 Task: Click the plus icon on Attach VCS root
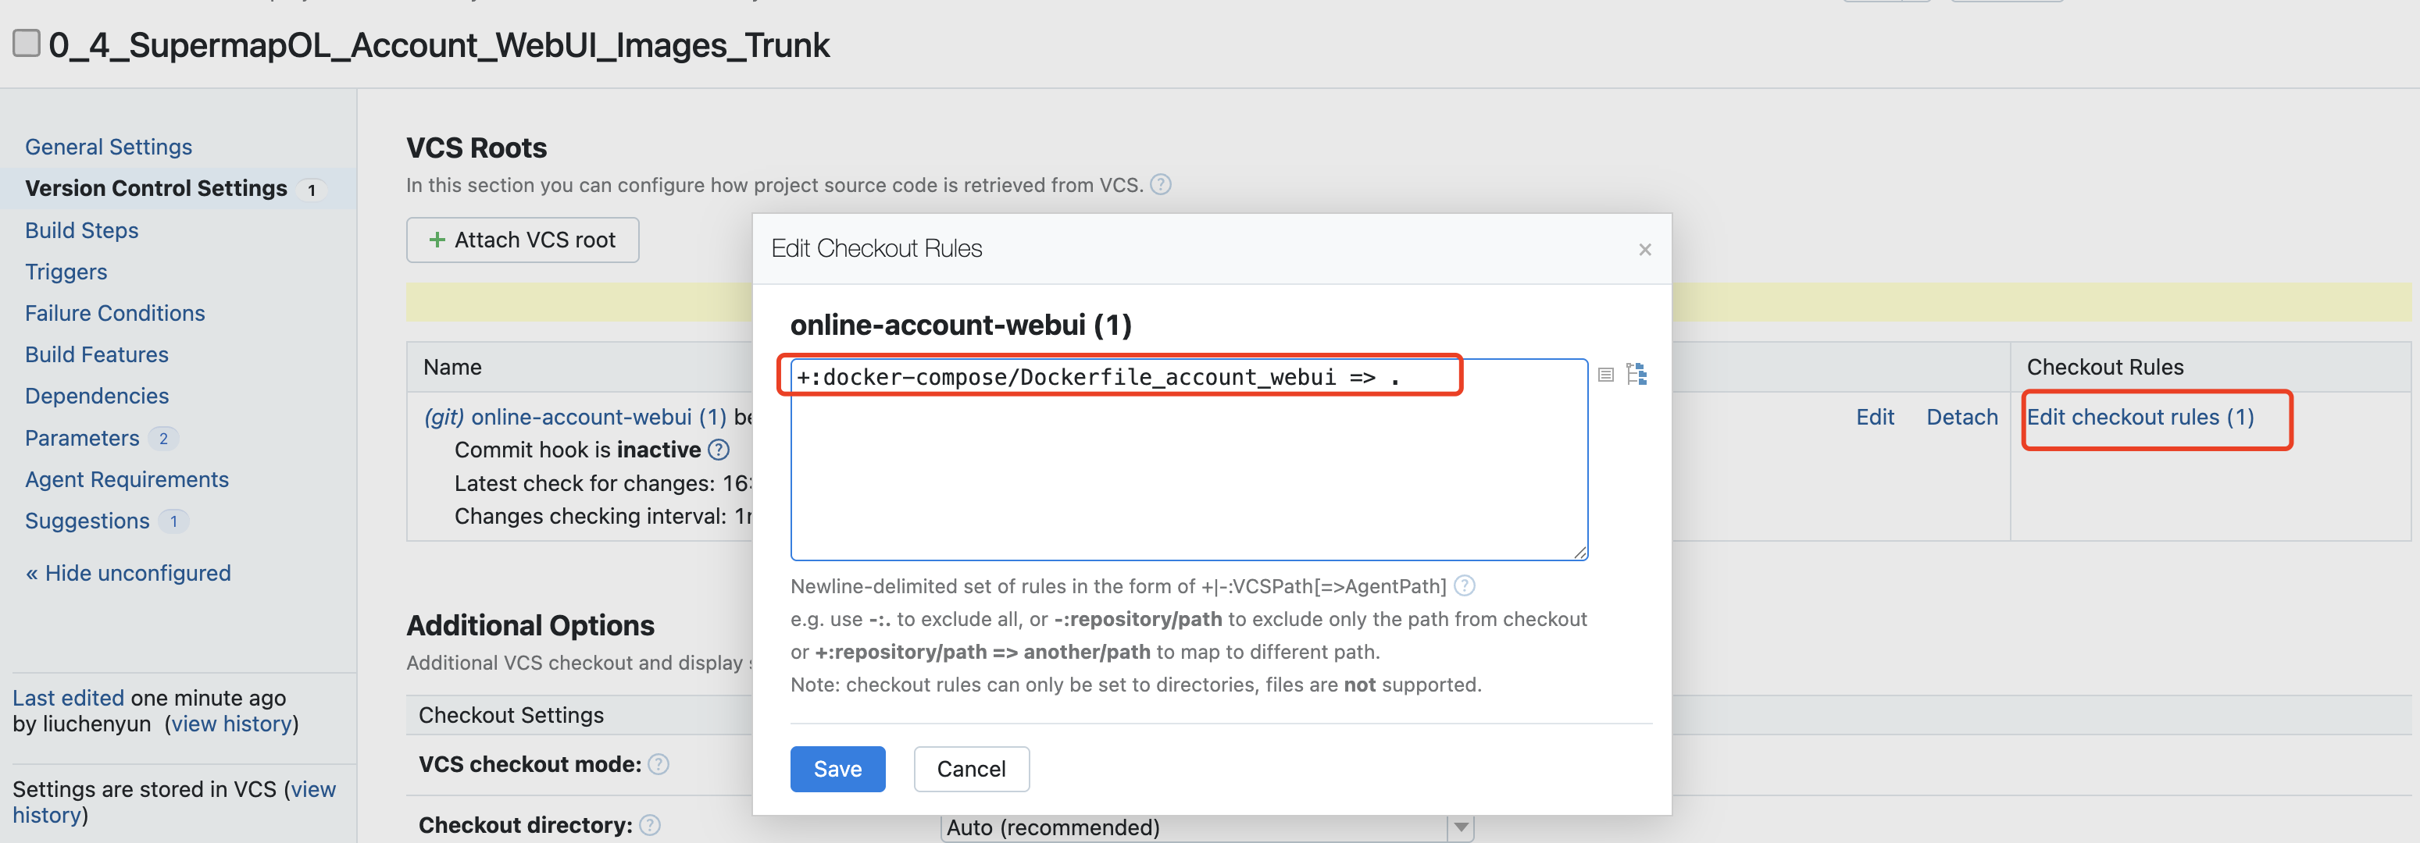pos(437,240)
